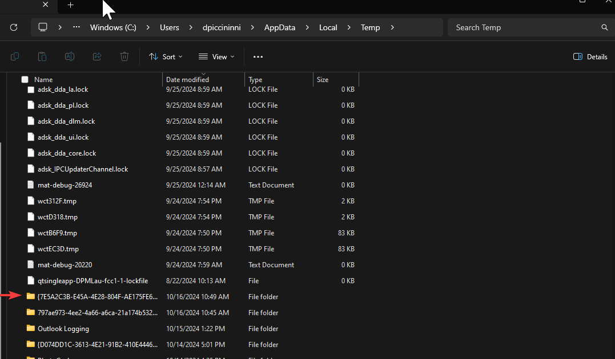
Task: Open the Sort dropdown
Action: (166, 57)
